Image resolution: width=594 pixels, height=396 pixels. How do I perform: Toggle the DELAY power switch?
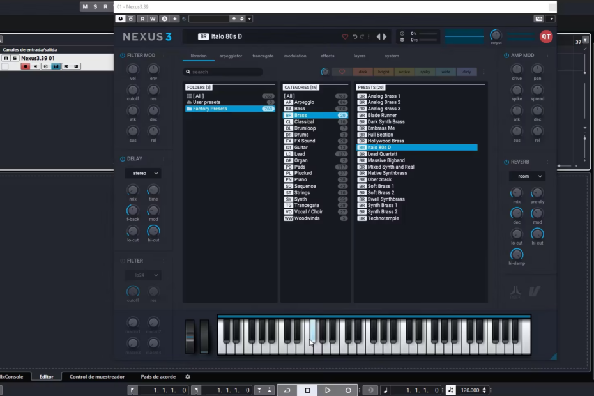123,159
